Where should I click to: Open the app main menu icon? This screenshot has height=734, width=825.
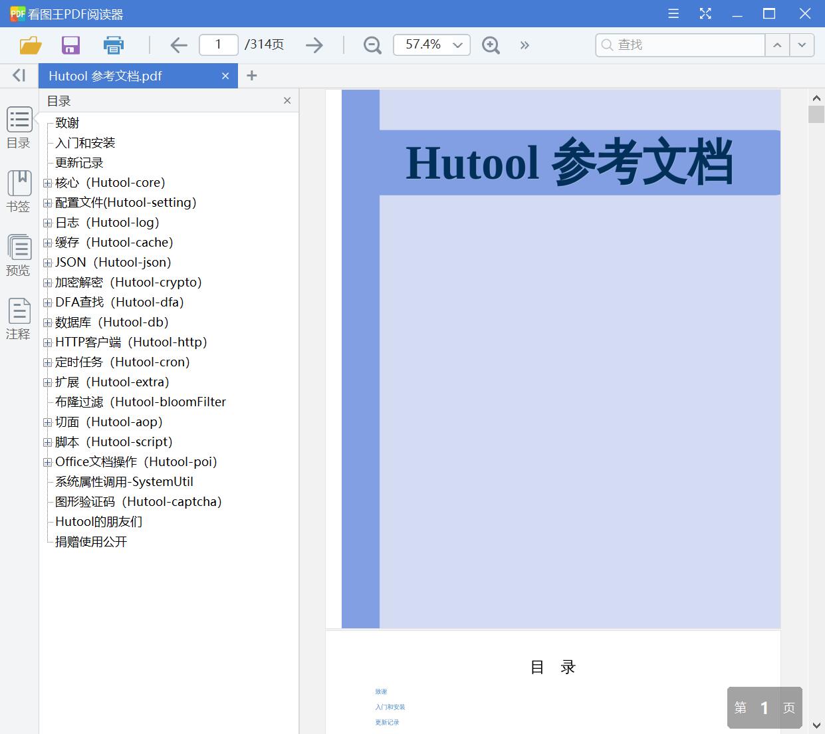673,13
